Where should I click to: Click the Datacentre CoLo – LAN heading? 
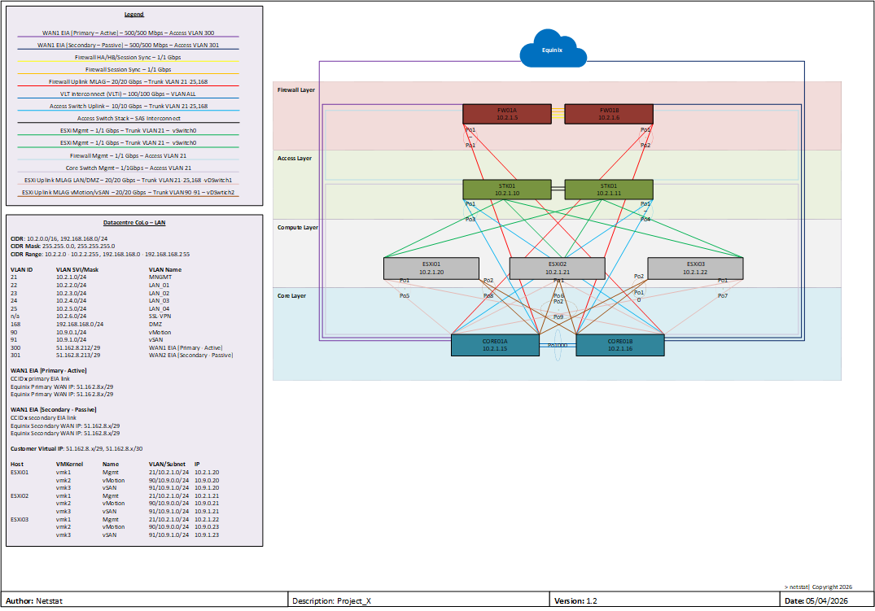coord(134,223)
